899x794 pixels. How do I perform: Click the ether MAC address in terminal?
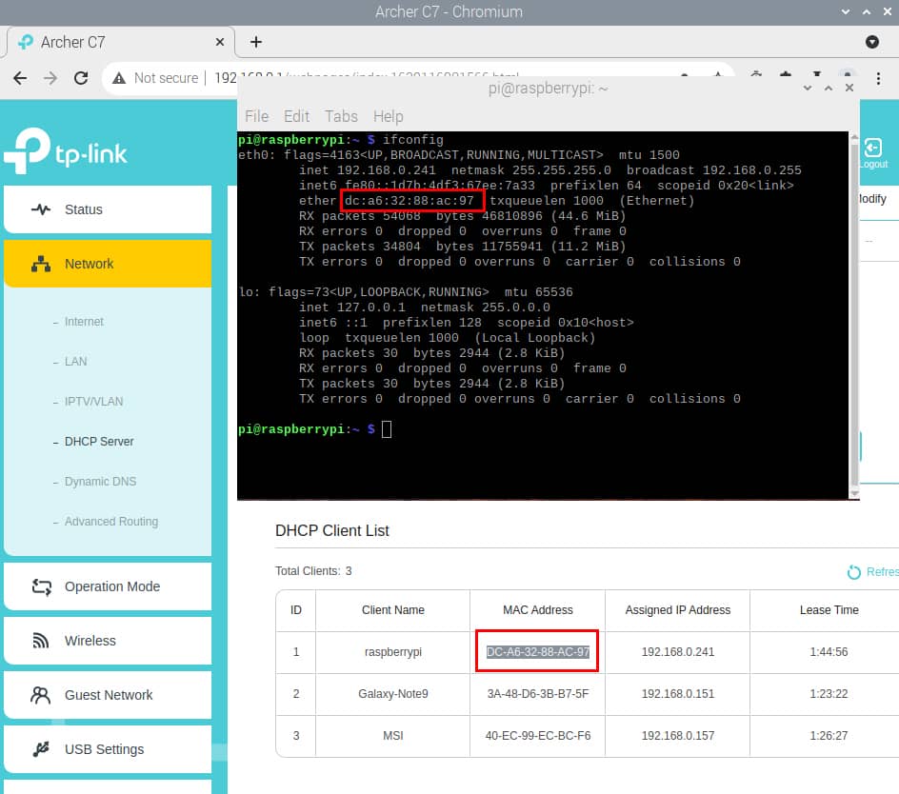click(x=409, y=201)
